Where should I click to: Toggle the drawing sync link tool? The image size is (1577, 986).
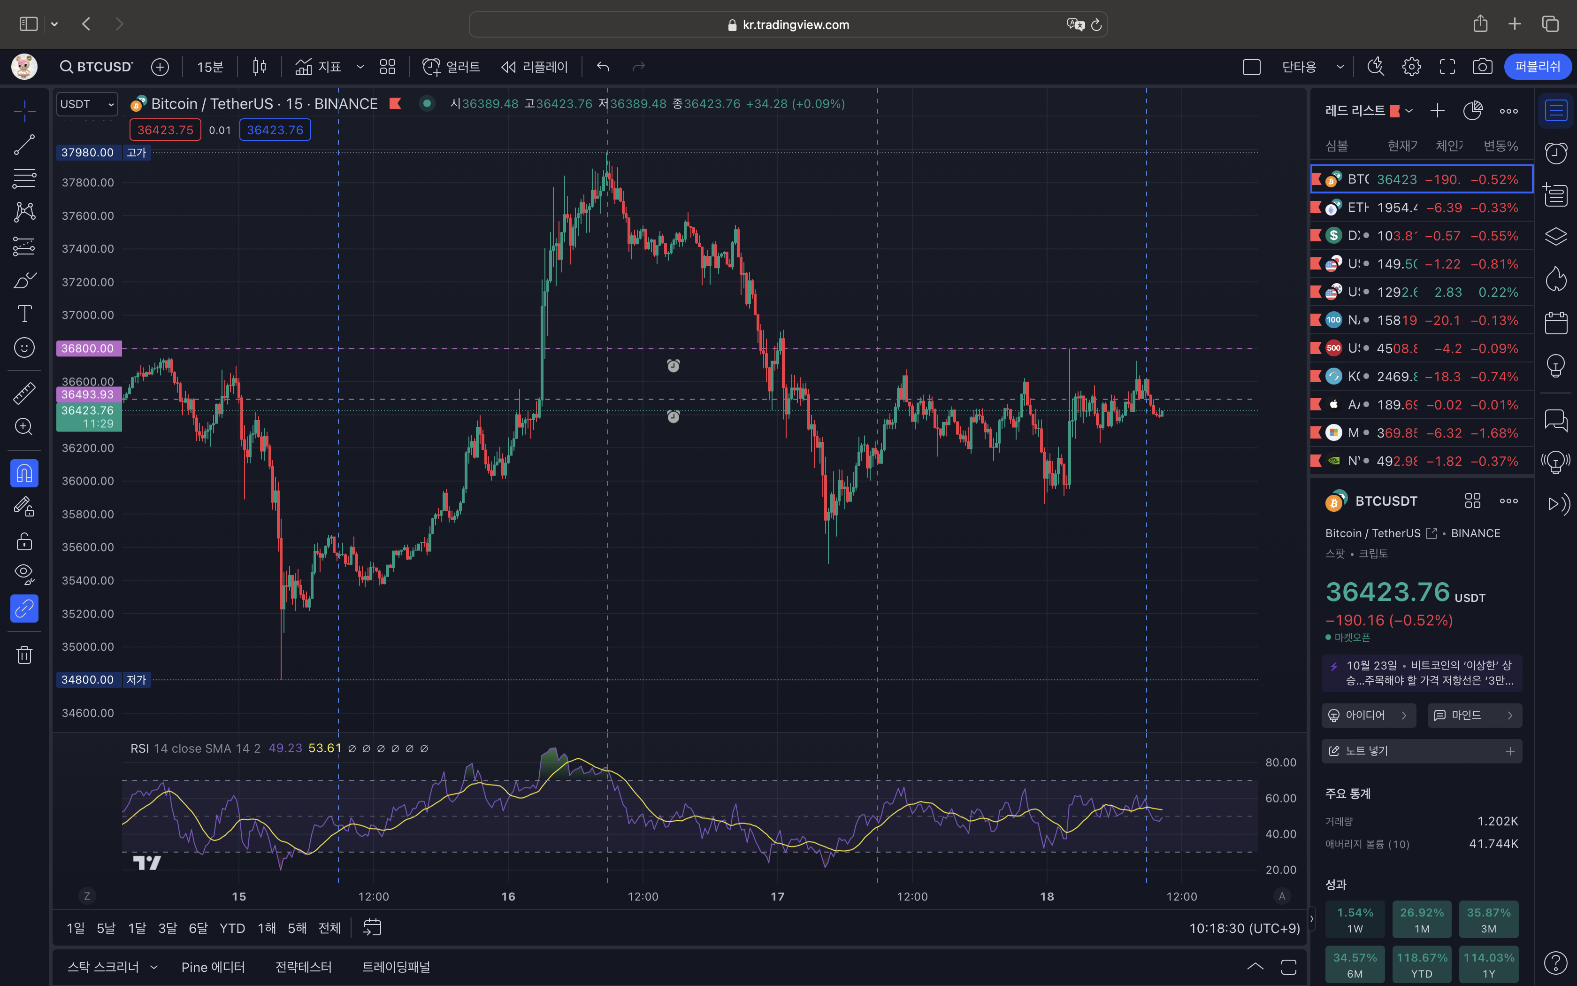point(24,609)
